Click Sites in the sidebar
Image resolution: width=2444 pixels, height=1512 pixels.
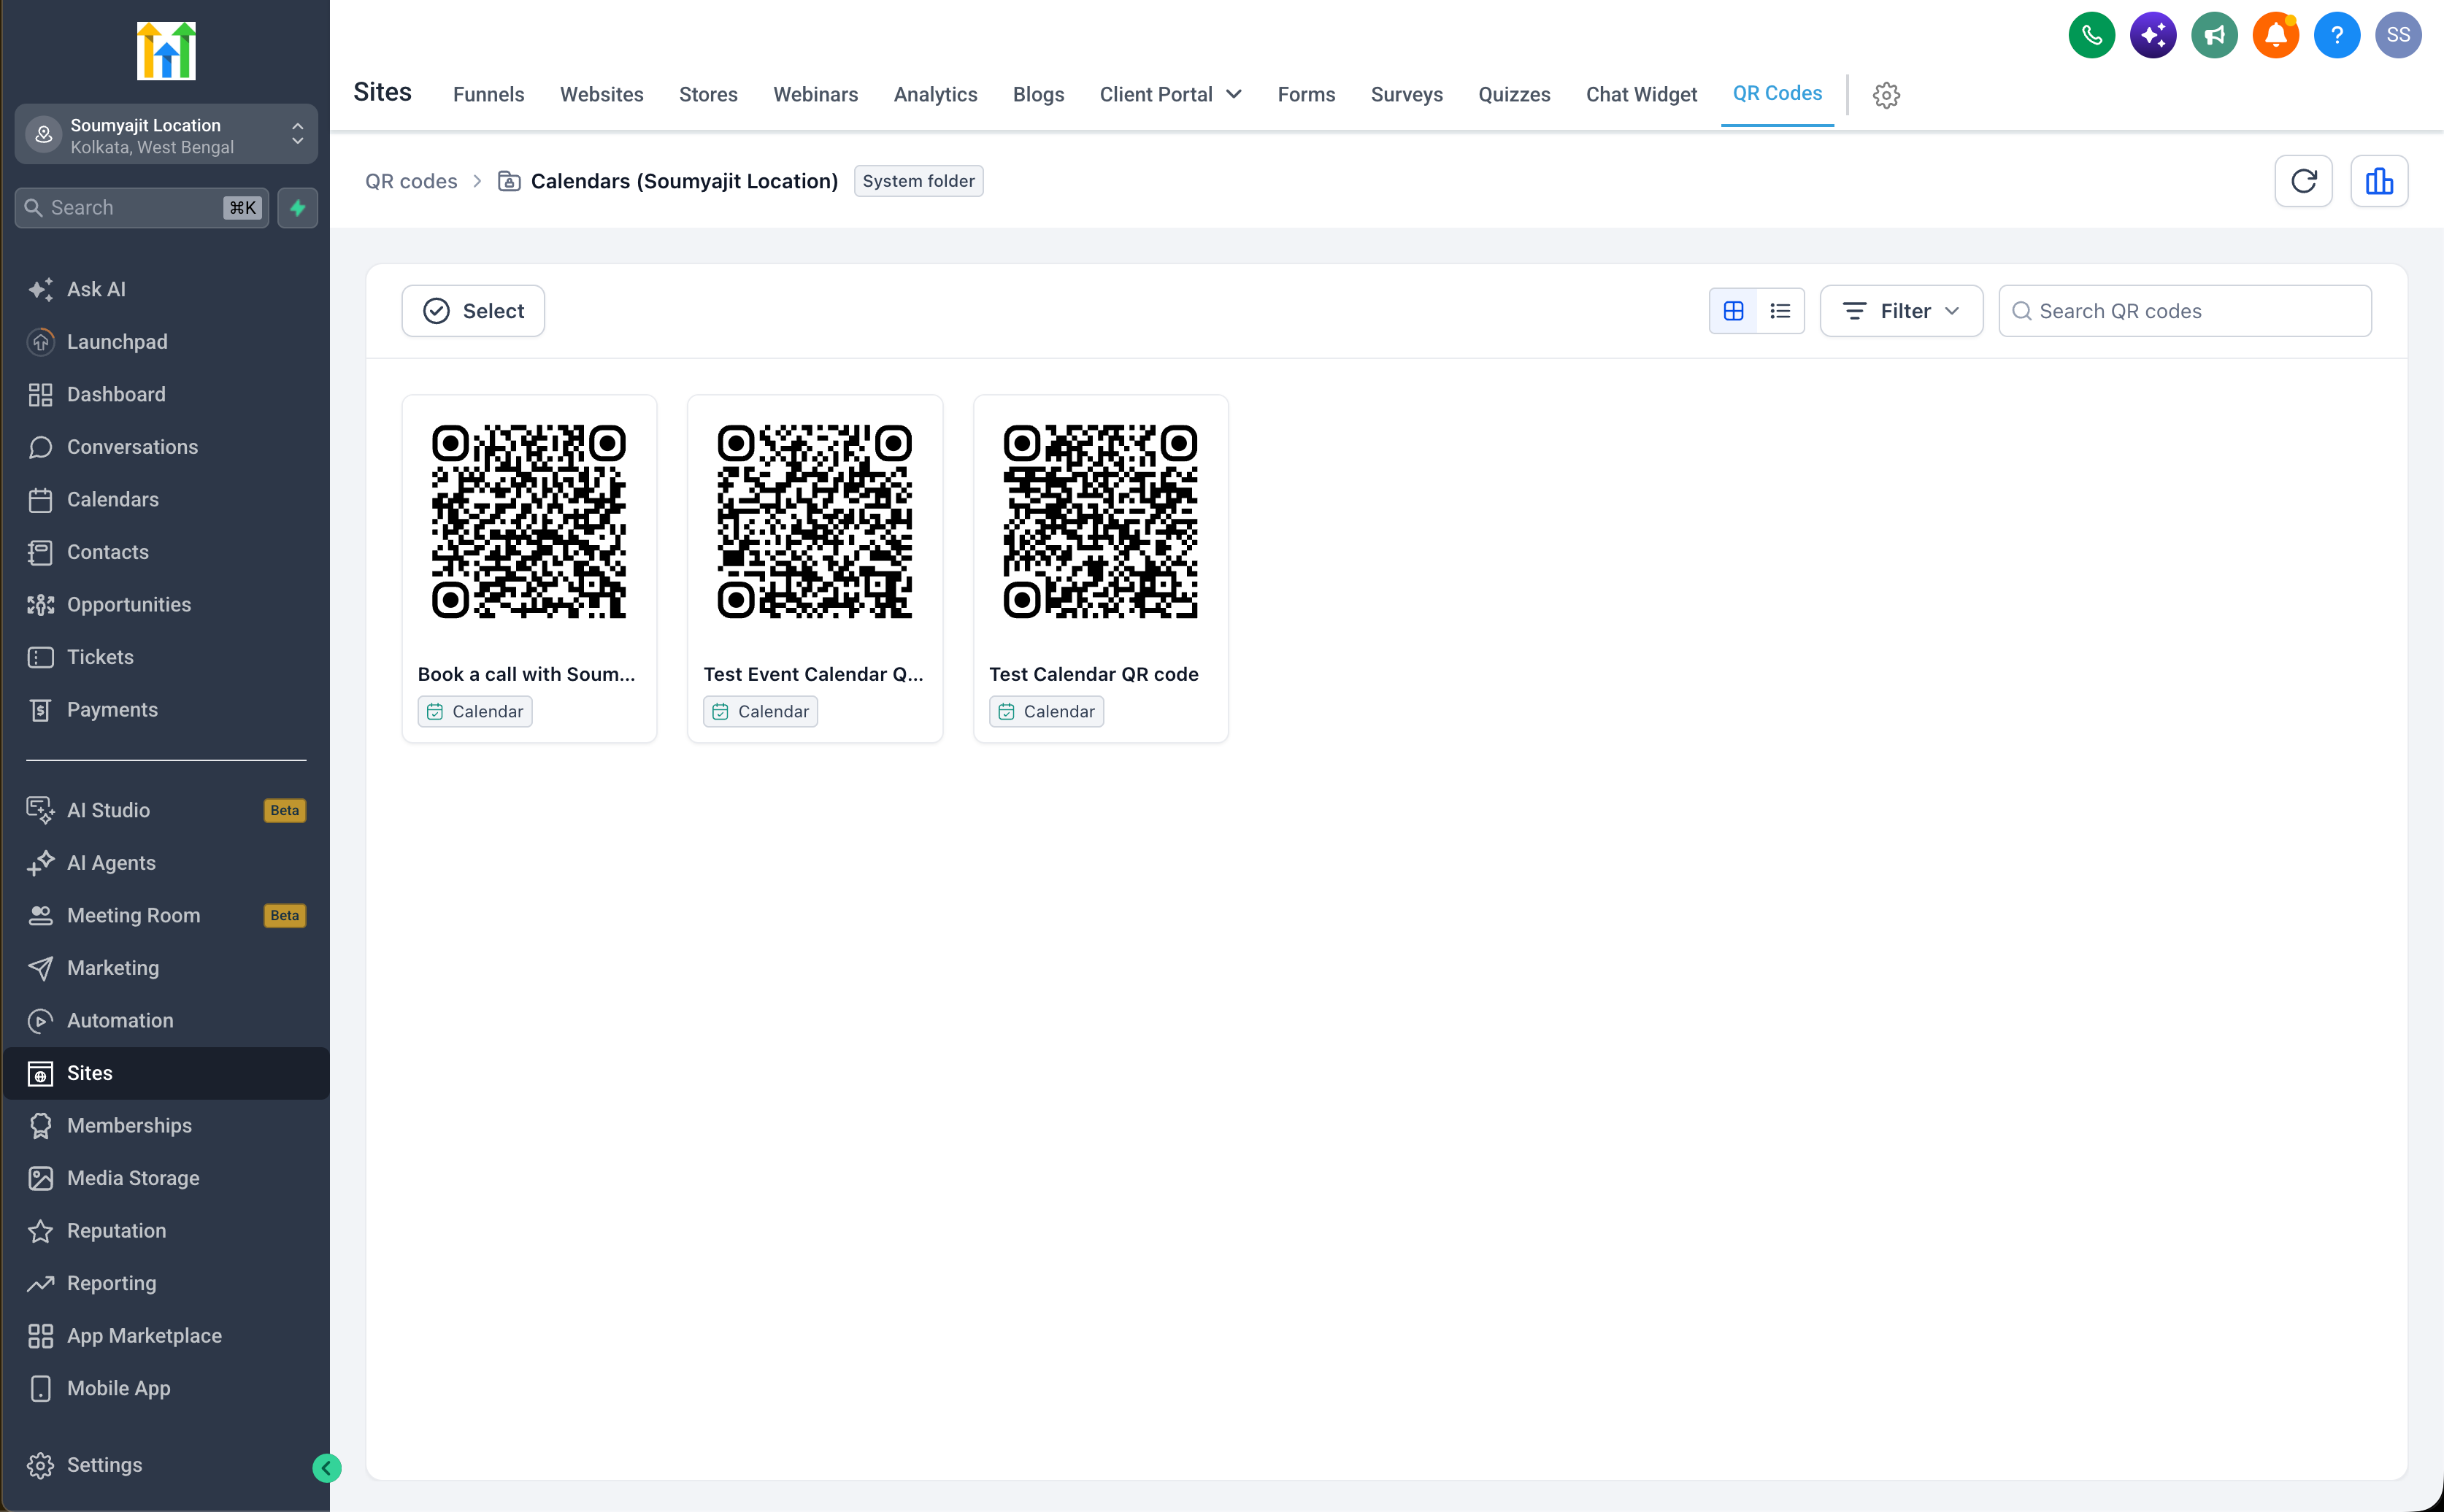(166, 1073)
